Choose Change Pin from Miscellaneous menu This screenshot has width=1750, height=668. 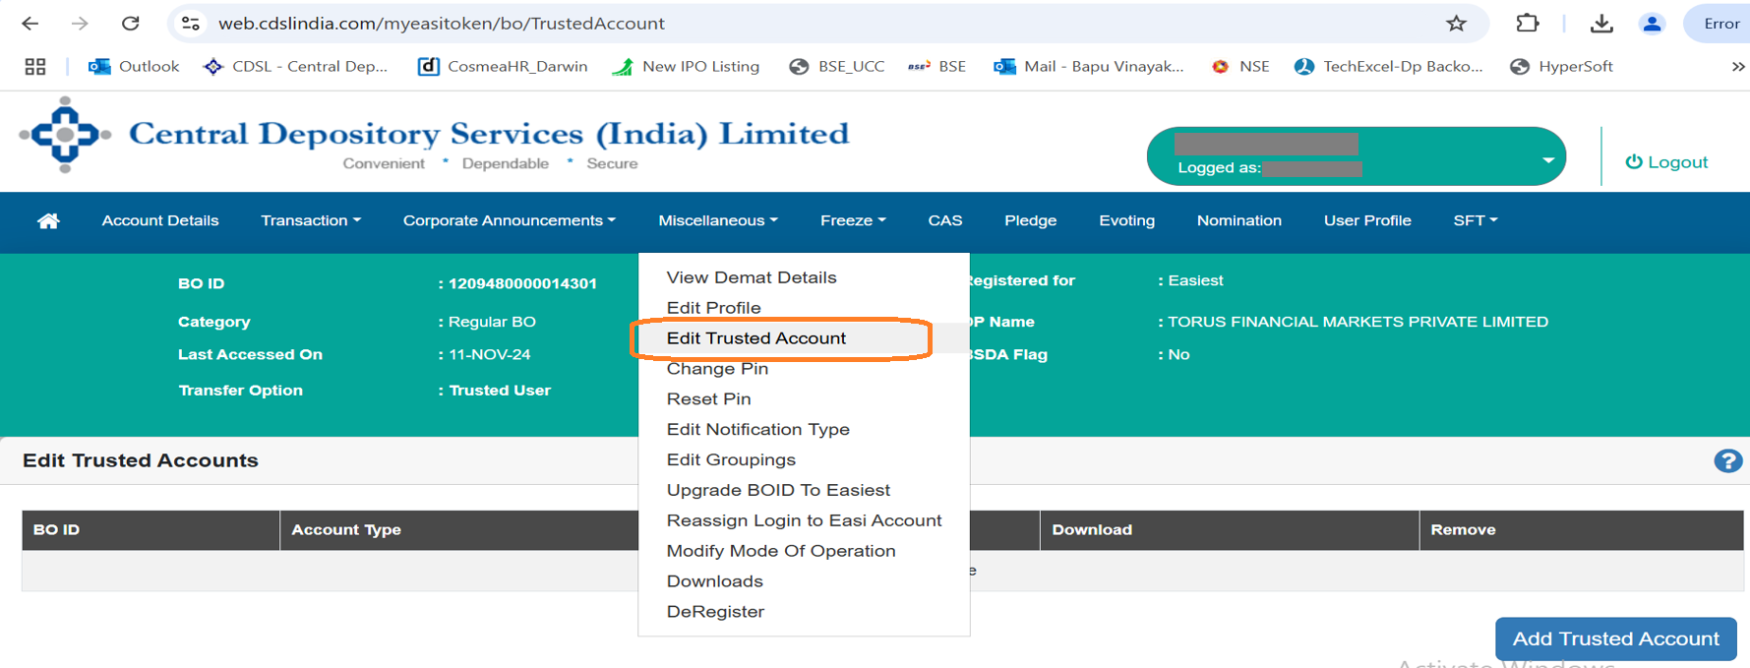click(717, 369)
